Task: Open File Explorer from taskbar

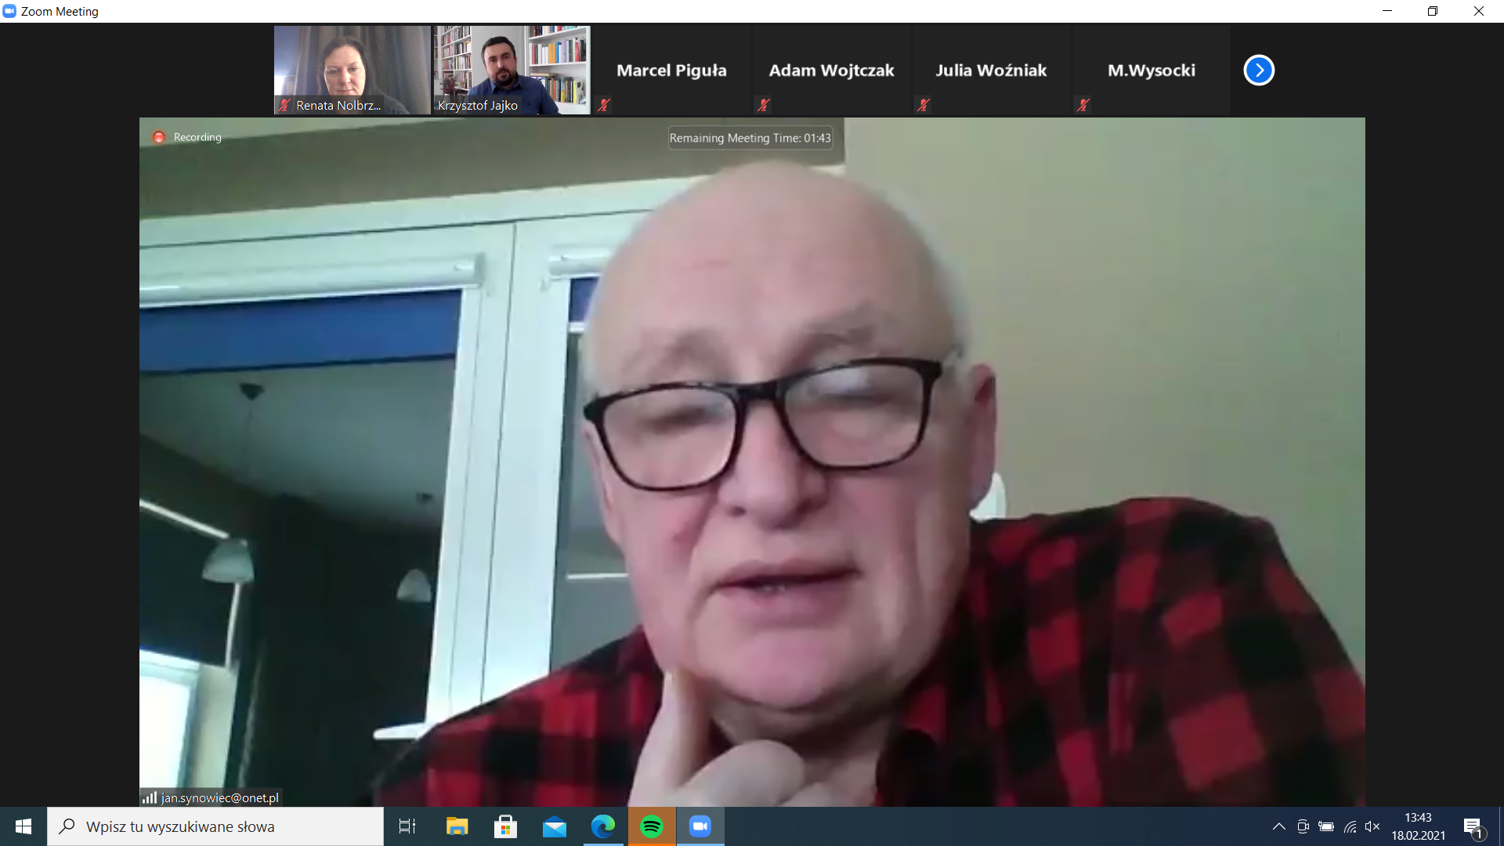Action: (x=457, y=826)
